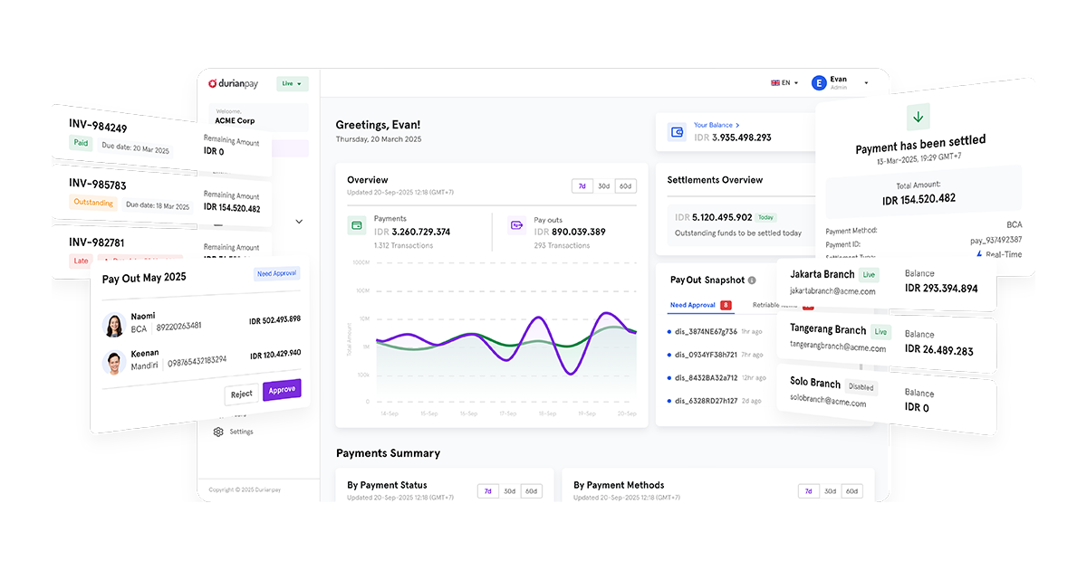Screen dimensions: 1087x570
Task: Expand the sidebar chevron section
Action: [x=299, y=221]
